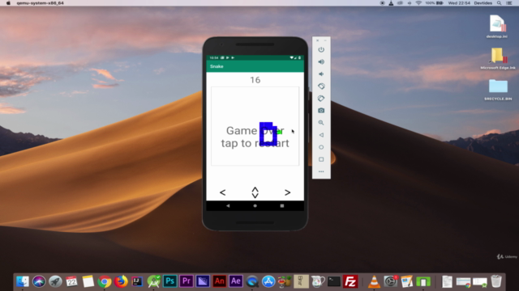Tap the up/down arrows control in Snake

[255, 192]
